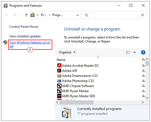Screen dimensions: 151x122
Task: Close the Programs and Features window
Action: coord(143,6)
